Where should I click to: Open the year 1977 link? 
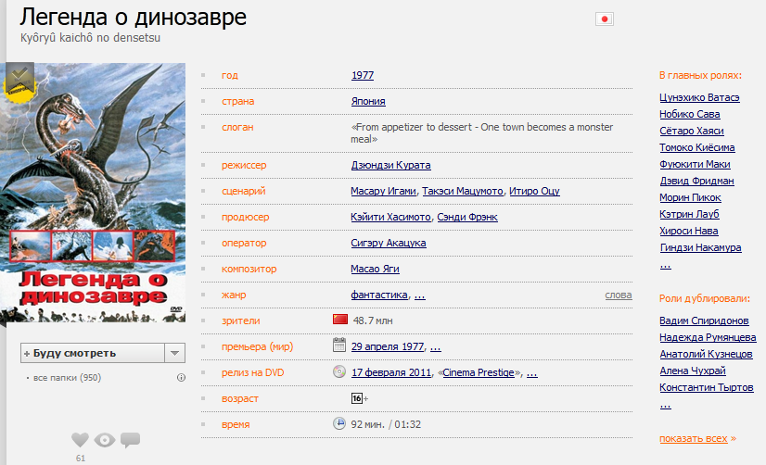(363, 75)
